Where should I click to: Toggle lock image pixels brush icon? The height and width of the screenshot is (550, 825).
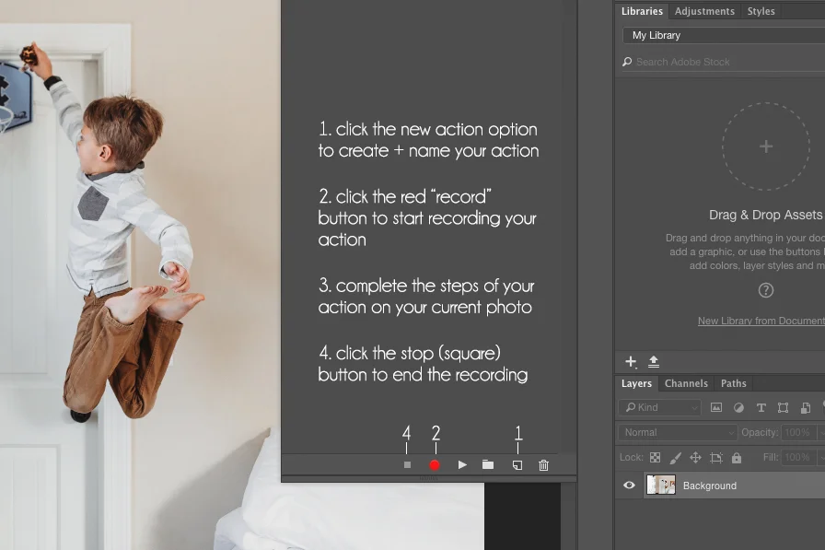[675, 457]
